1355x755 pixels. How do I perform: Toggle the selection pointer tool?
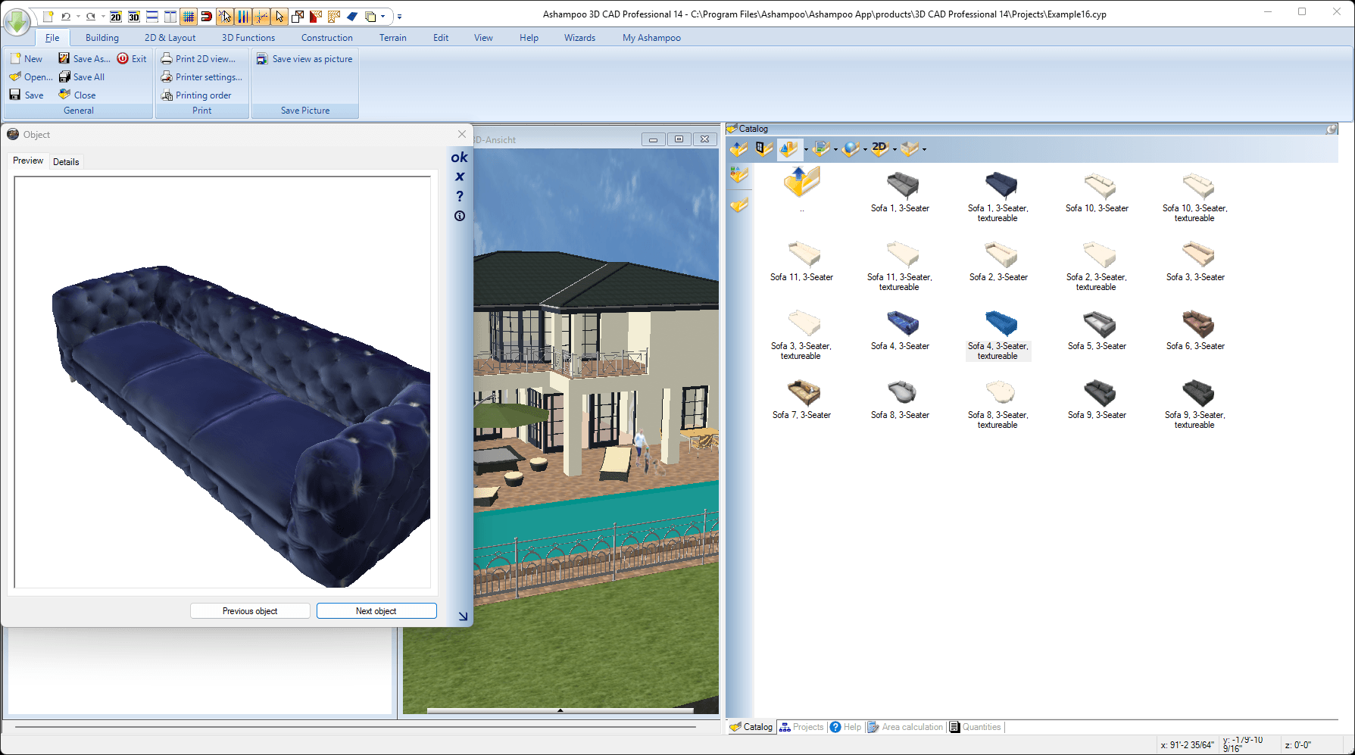click(279, 16)
